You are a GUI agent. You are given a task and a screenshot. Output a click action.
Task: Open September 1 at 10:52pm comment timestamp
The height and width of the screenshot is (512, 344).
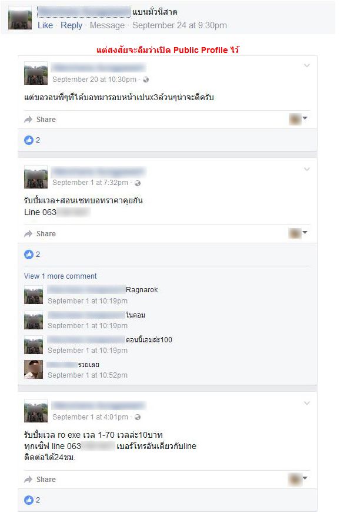tap(88, 375)
